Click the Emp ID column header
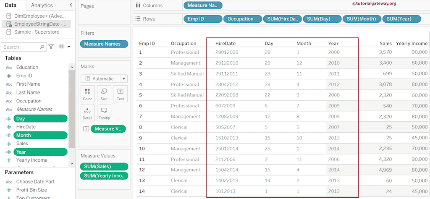Screen dimensions: 430x199 [147, 43]
